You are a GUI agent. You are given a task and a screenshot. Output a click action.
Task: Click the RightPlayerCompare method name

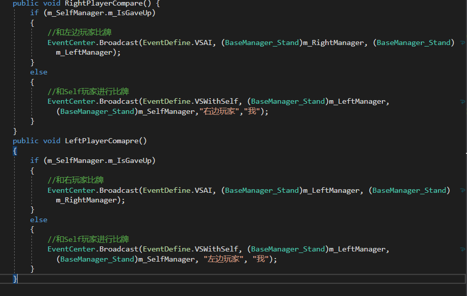coord(104,4)
